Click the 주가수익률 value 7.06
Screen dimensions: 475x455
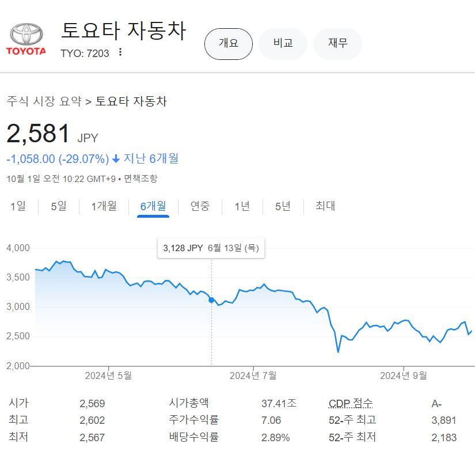(271, 420)
